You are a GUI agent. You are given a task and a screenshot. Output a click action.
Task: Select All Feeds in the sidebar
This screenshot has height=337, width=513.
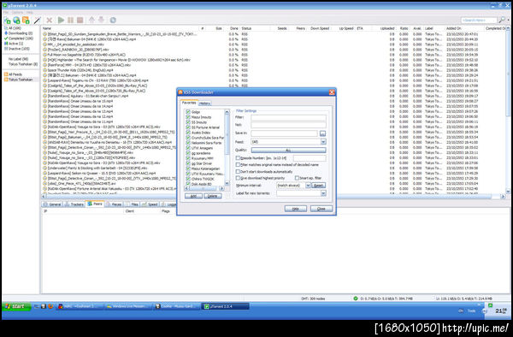tap(13, 74)
